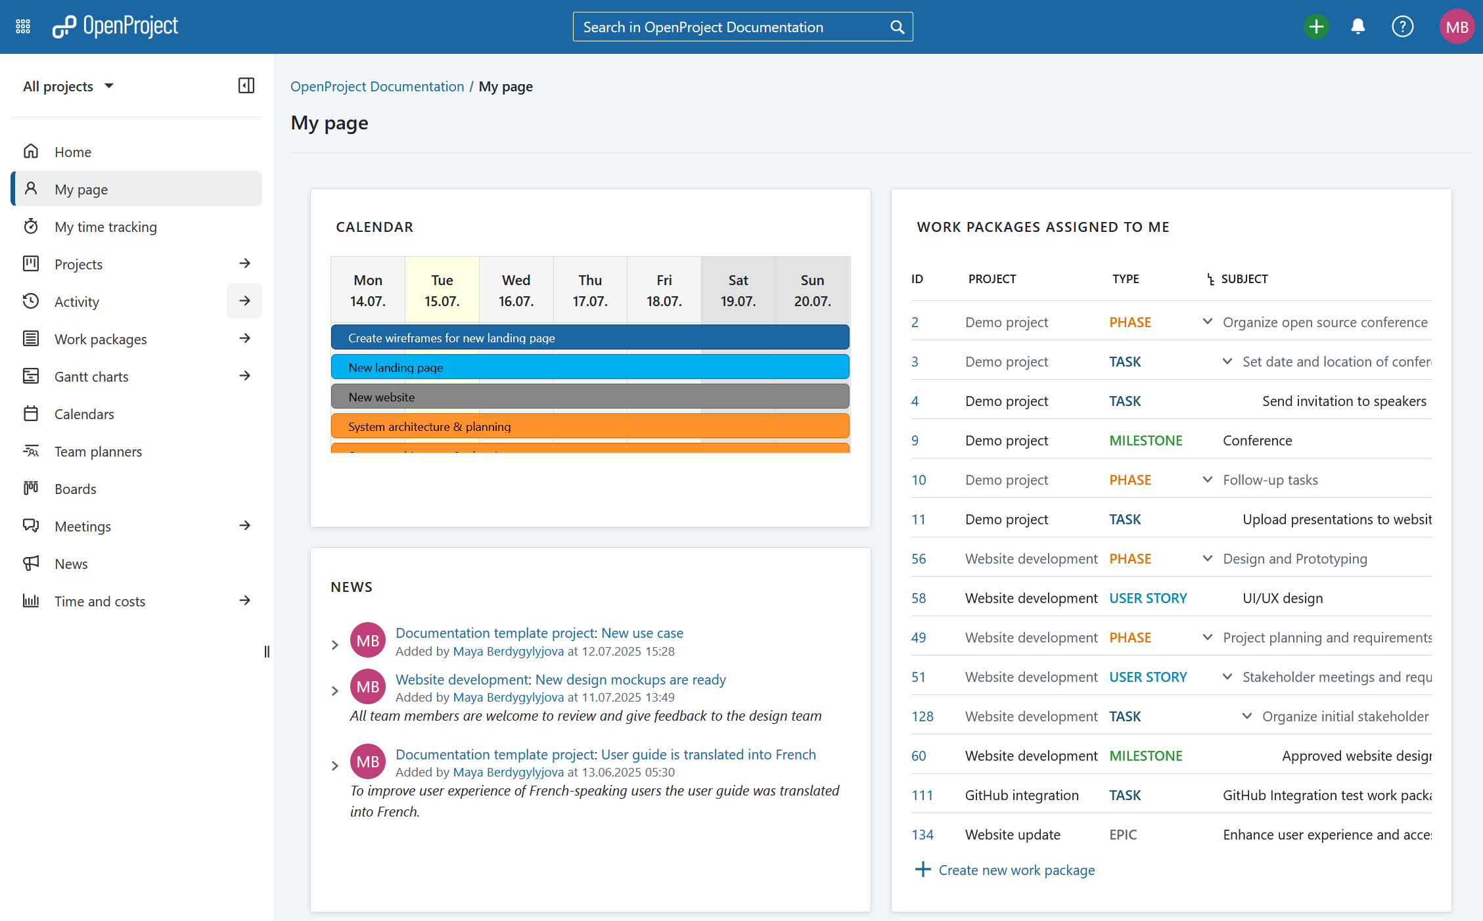Open the Create wireframes calendar event

(590, 338)
